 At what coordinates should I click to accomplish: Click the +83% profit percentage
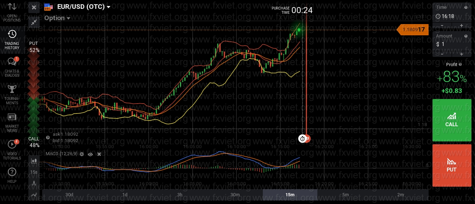452,77
